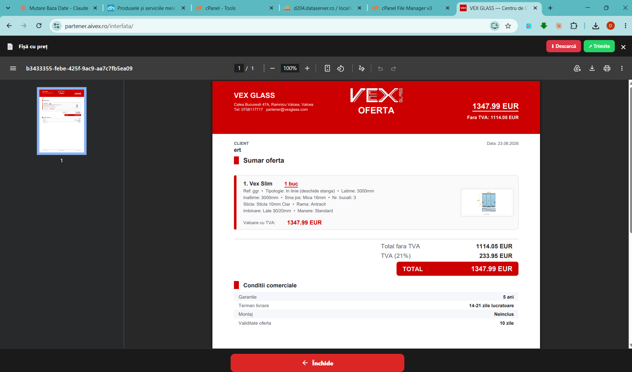Select page 1 thumbnail in sidebar

(62, 121)
